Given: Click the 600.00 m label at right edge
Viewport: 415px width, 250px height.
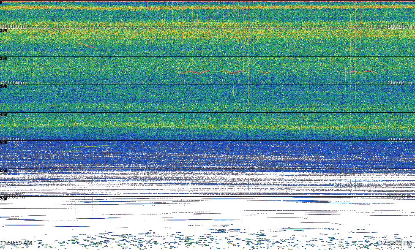Looking at the screenshot, I should (400, 82).
